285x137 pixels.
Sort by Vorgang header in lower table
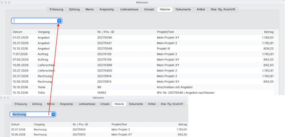point(39,125)
